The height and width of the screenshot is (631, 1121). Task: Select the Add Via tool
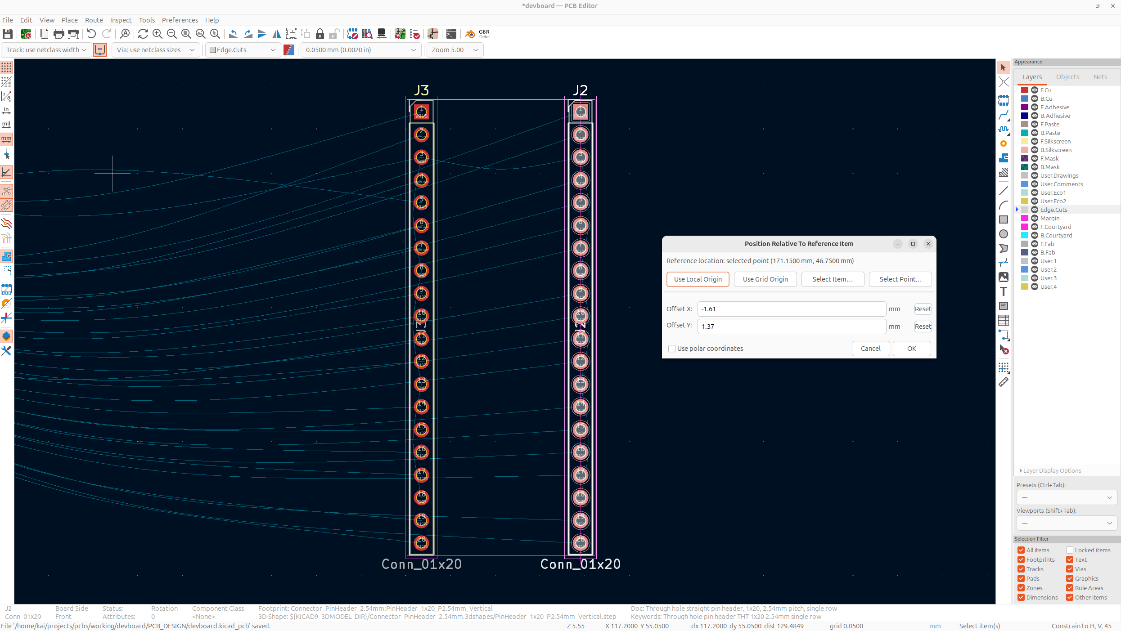tap(1003, 143)
